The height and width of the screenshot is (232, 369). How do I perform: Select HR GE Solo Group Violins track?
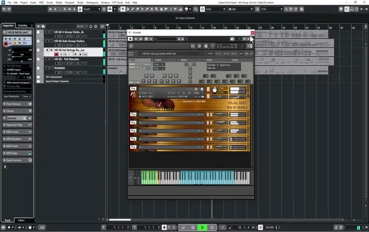point(69,41)
